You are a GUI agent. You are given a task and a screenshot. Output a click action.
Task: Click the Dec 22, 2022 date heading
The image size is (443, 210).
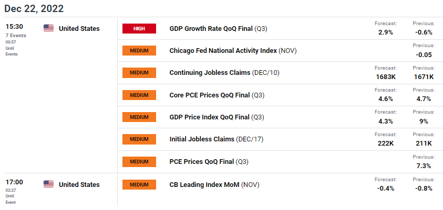click(34, 9)
